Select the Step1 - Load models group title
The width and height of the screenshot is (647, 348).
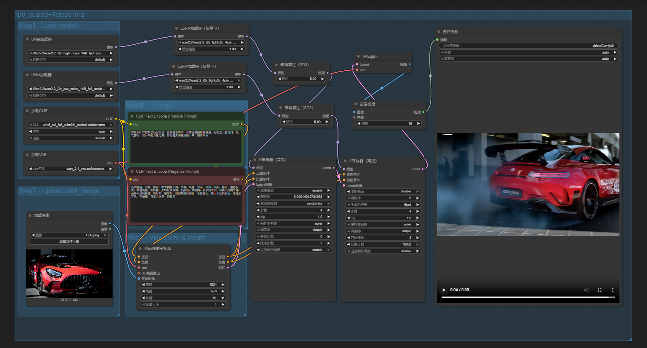click(49, 26)
